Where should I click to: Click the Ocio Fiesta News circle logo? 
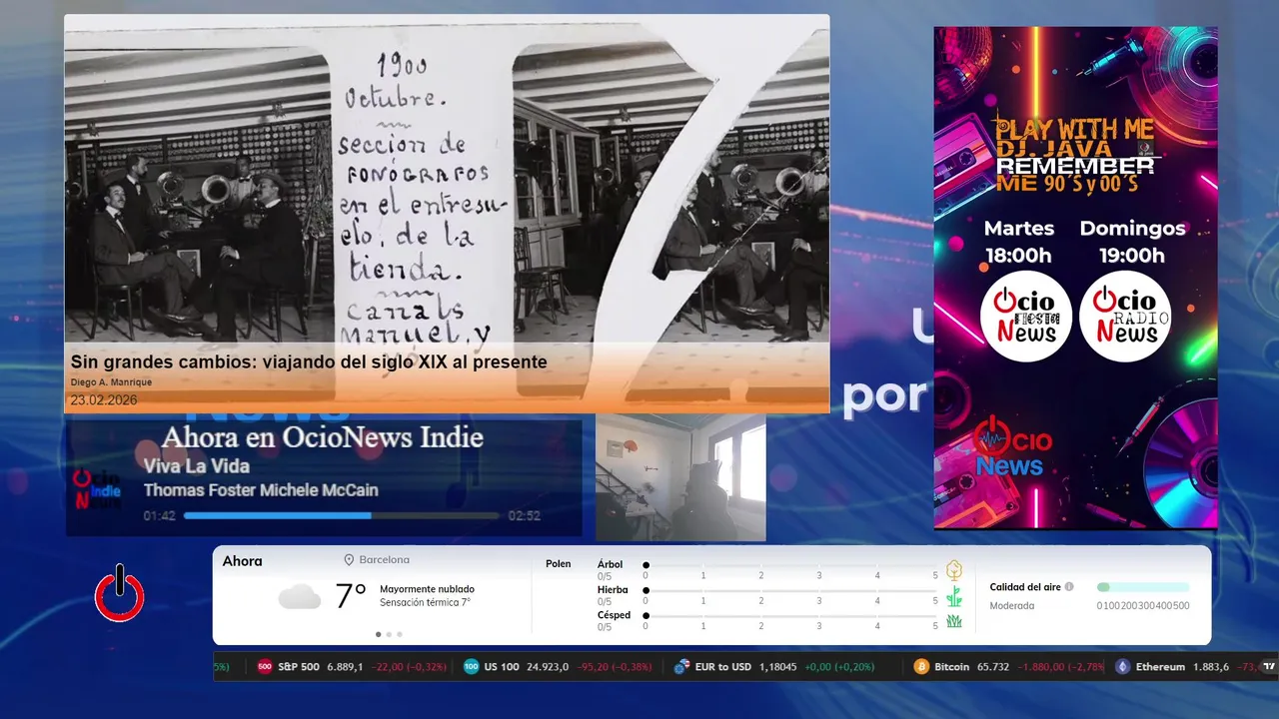click(x=1026, y=317)
